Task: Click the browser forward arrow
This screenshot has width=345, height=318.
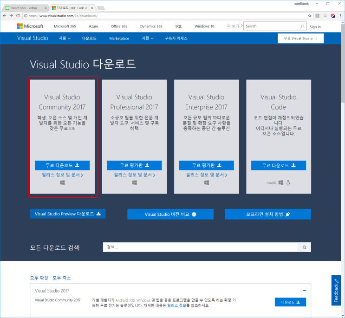Action: tap(11, 16)
